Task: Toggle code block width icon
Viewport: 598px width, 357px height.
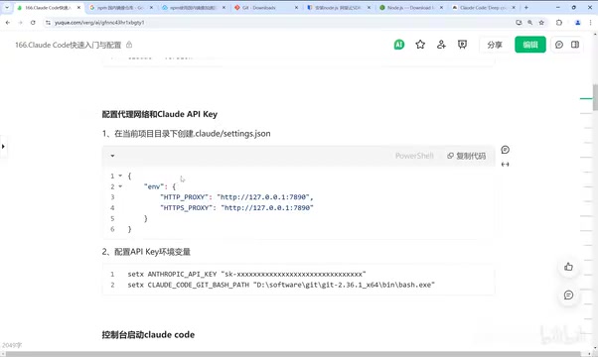Action: tap(505, 164)
